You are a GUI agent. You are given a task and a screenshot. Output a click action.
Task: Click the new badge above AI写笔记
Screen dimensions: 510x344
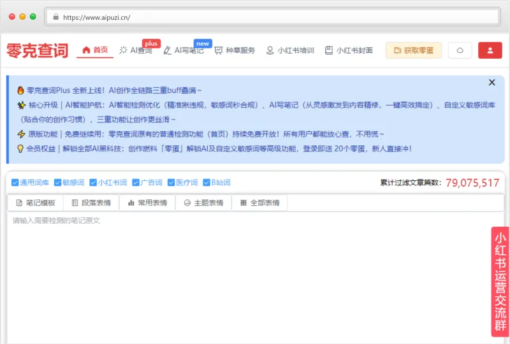pos(203,43)
